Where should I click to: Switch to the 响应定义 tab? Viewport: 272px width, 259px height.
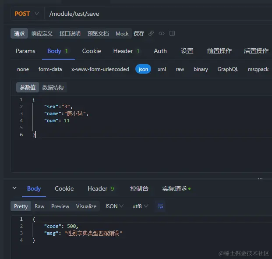point(42,33)
